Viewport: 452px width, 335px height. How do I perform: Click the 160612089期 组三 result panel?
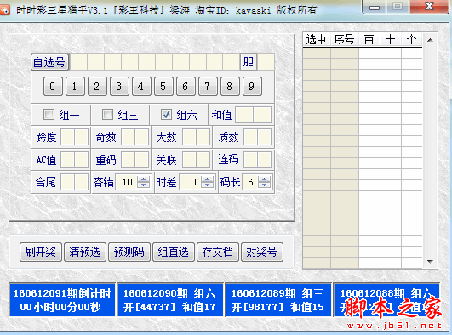click(x=278, y=300)
